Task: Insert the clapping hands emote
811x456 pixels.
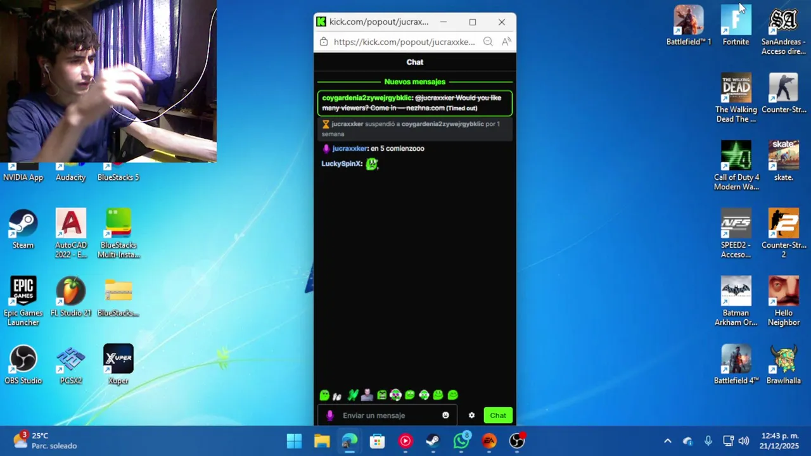Action: pyautogui.click(x=337, y=396)
